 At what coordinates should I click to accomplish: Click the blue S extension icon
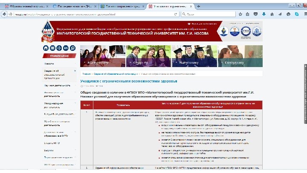tap(297, 14)
